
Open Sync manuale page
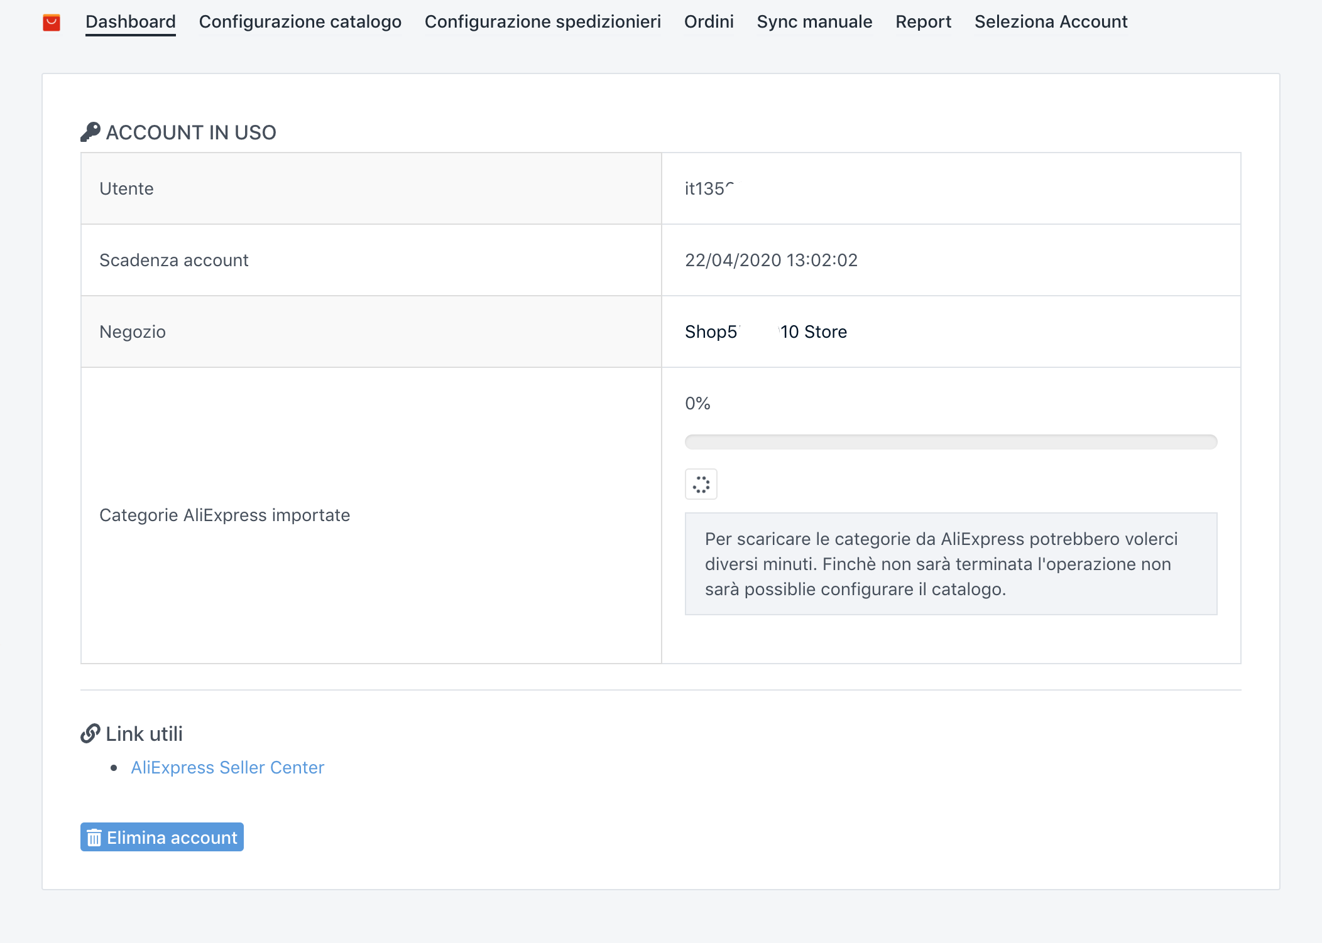tap(814, 22)
